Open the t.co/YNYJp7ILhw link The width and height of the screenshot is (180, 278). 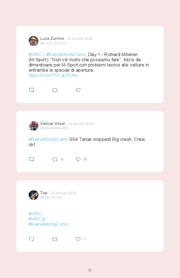pyautogui.click(x=53, y=75)
